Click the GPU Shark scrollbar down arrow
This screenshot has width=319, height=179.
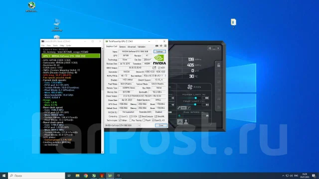[x=103, y=152]
